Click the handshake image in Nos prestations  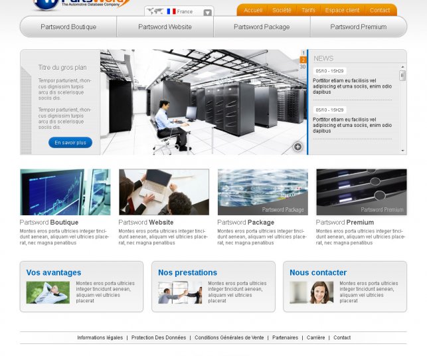[x=180, y=292]
